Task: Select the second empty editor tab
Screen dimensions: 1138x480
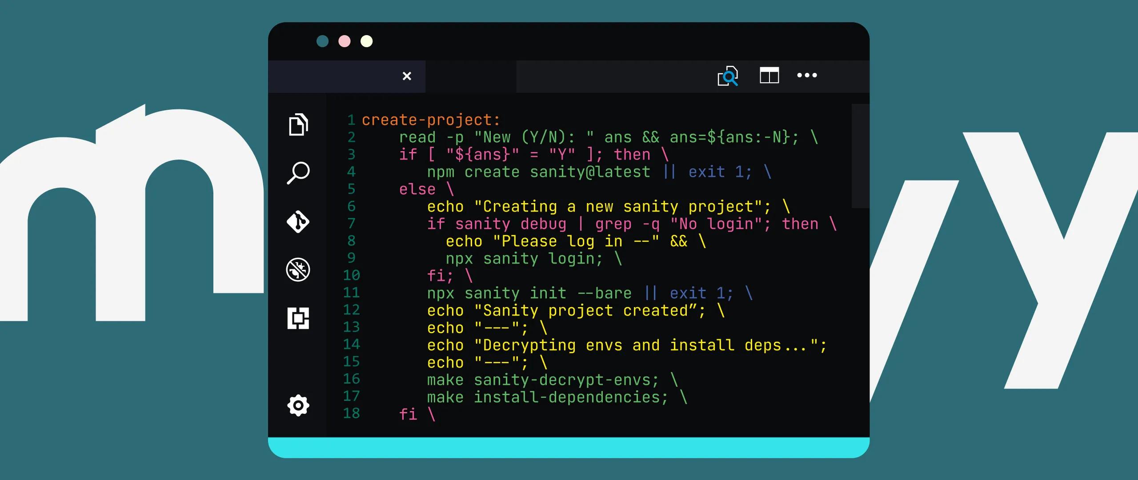Action: [471, 76]
